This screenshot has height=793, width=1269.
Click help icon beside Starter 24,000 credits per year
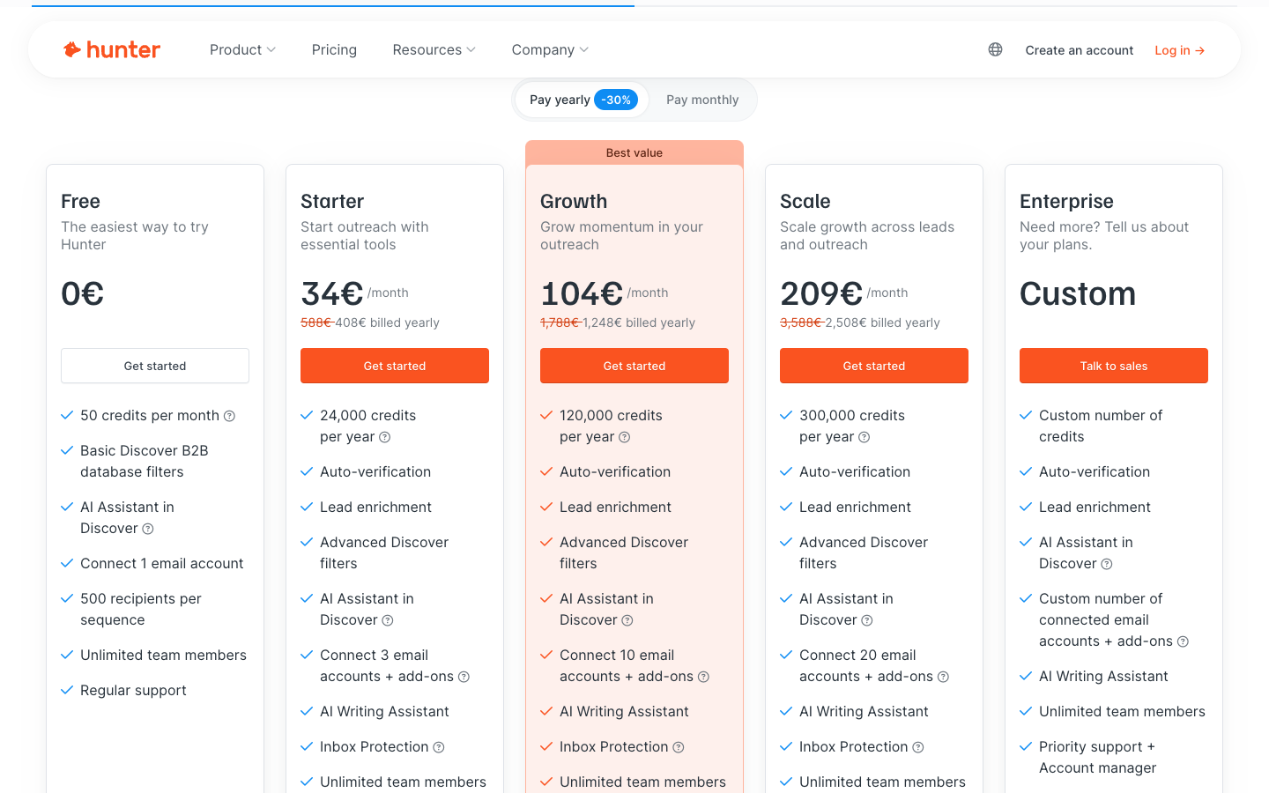(384, 437)
